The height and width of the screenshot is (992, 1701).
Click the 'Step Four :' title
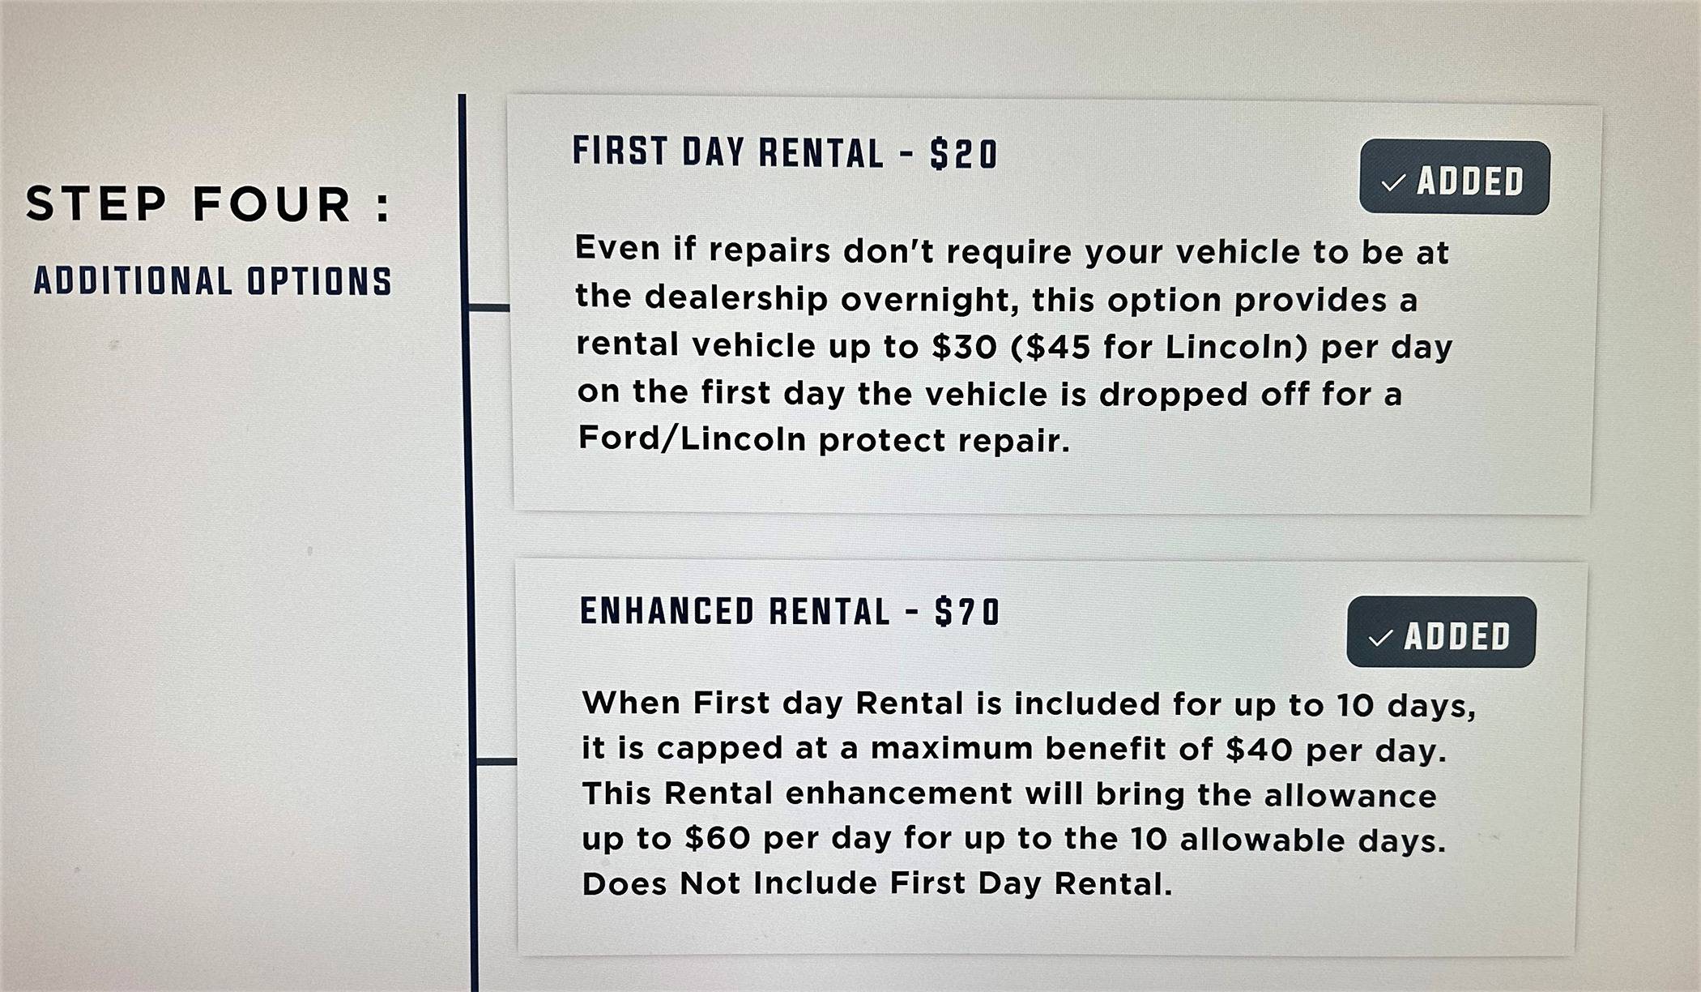[209, 203]
